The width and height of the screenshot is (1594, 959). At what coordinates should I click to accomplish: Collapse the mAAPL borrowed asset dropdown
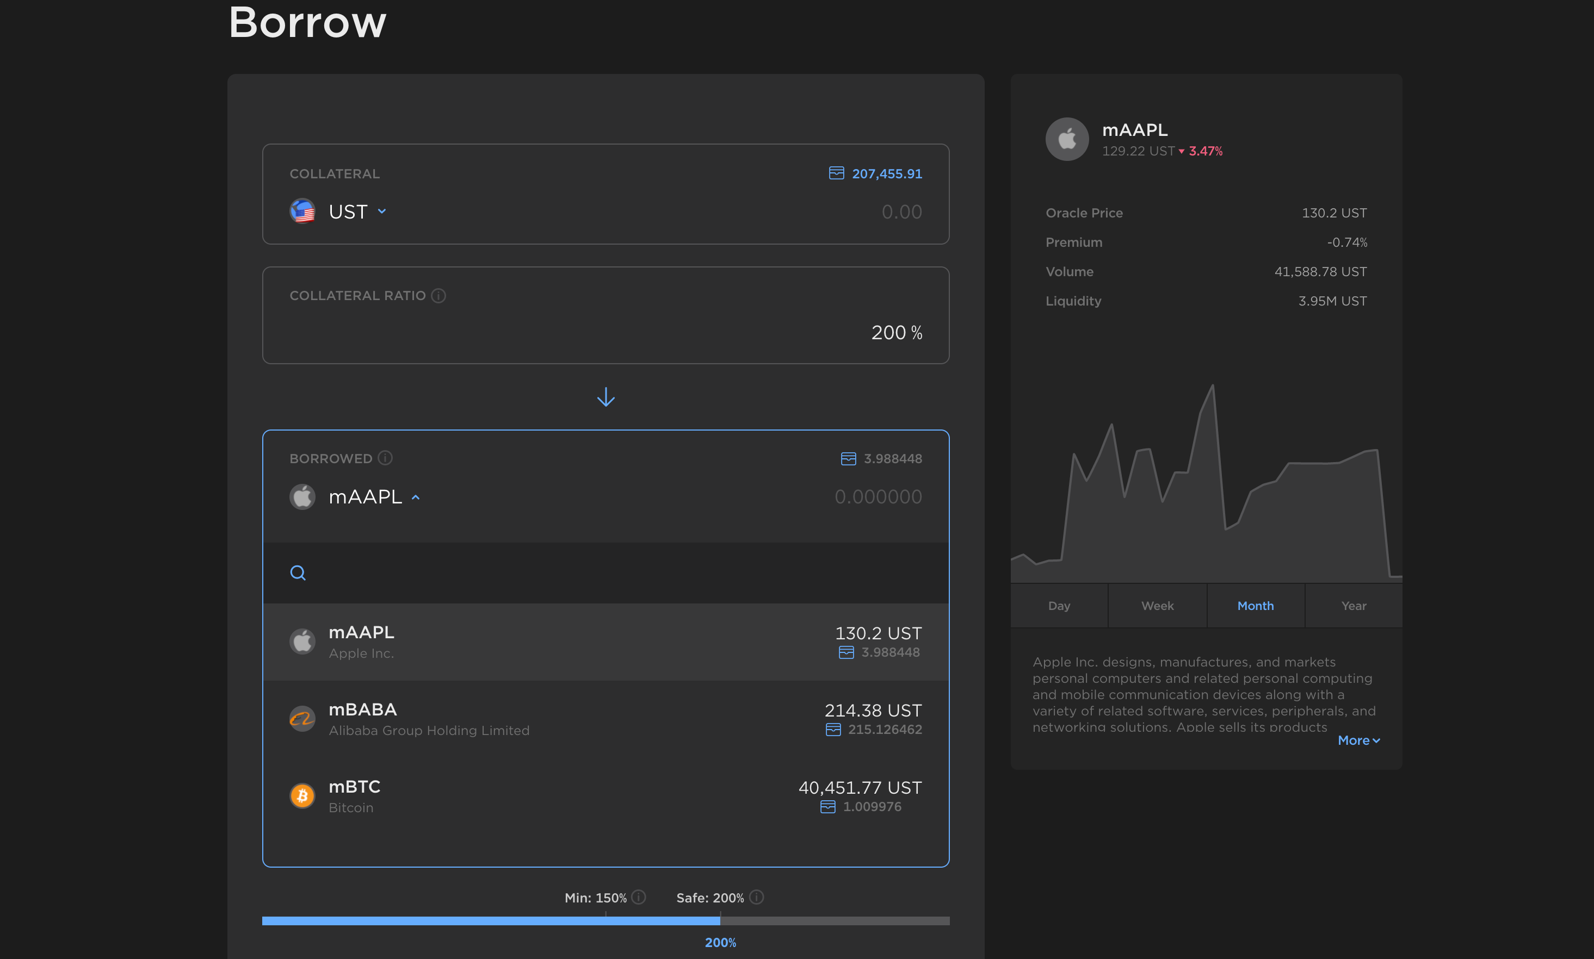coord(416,497)
